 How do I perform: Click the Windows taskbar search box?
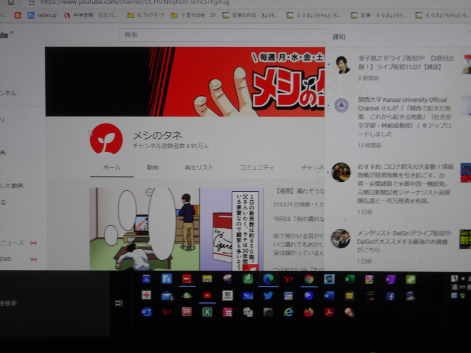click(55, 303)
